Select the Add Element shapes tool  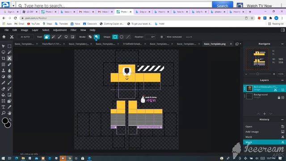click(9, 101)
